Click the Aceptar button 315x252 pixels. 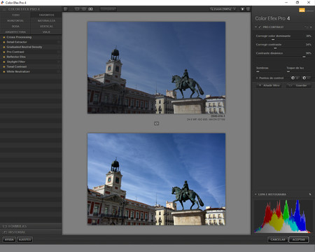299,239
